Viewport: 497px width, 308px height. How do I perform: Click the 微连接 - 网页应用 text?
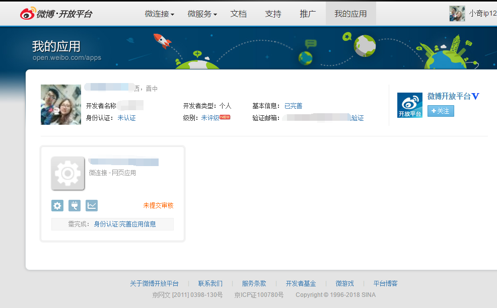tap(112, 173)
